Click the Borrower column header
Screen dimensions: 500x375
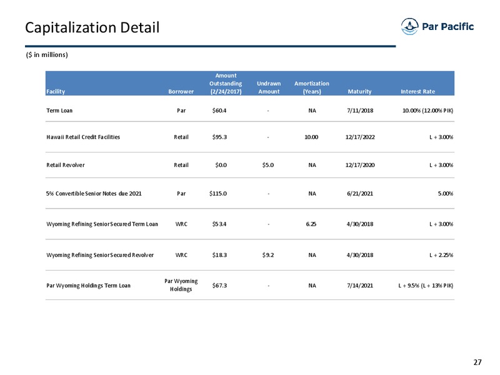pyautogui.click(x=181, y=91)
